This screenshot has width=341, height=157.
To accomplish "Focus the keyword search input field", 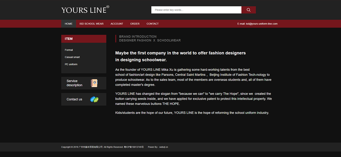I will pos(196,10).
